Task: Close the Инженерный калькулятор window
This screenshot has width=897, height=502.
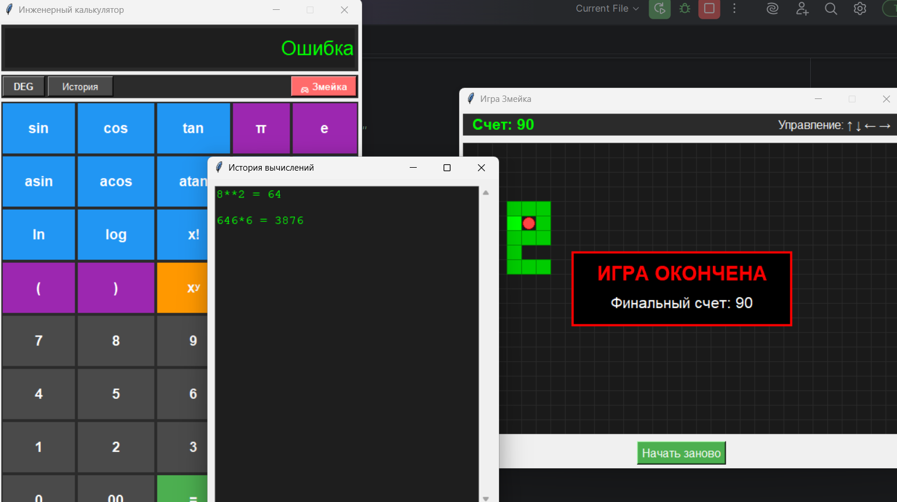Action: 344,10
